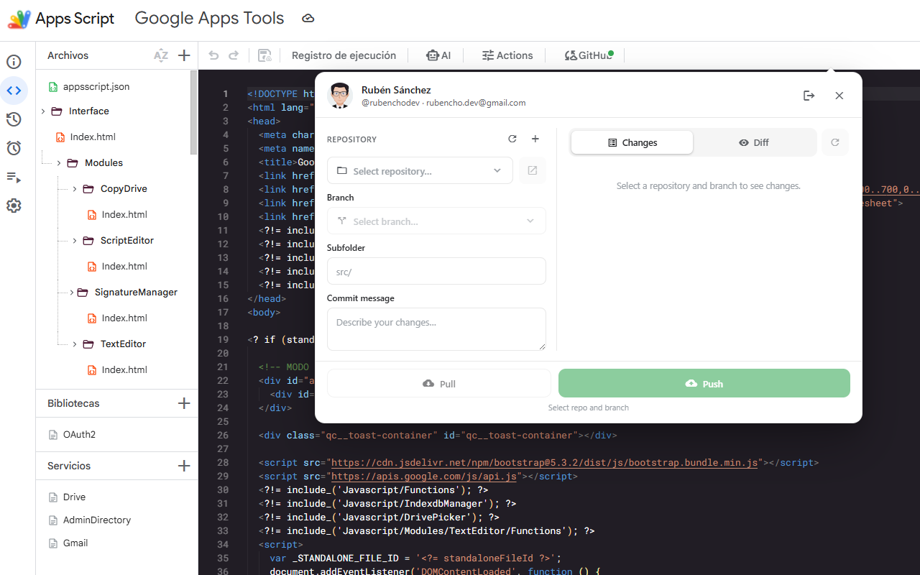Image resolution: width=920 pixels, height=575 pixels.
Task: Click the green Push button
Action: [x=704, y=384]
